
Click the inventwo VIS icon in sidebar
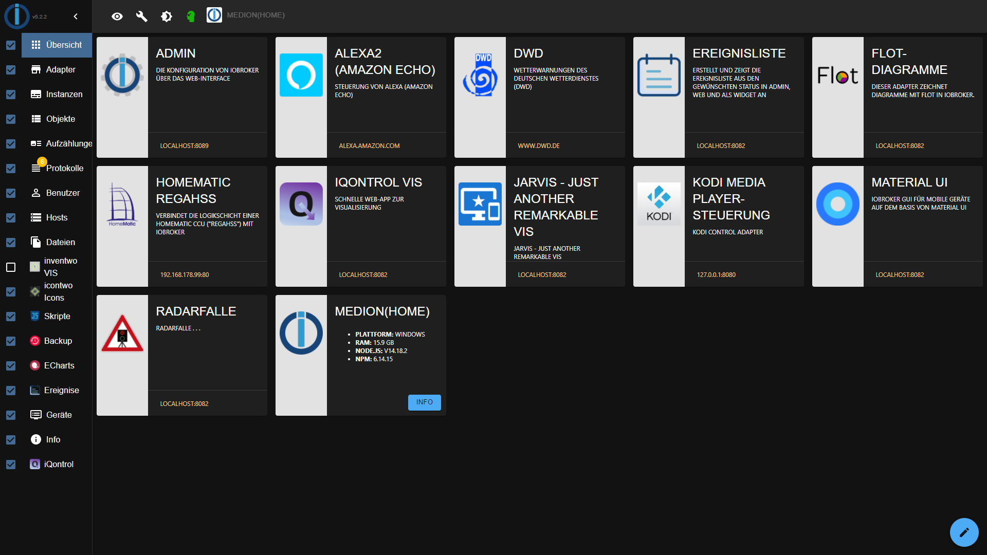35,267
